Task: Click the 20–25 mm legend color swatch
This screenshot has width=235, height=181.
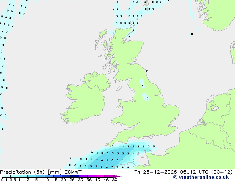Action: [x=66, y=176]
